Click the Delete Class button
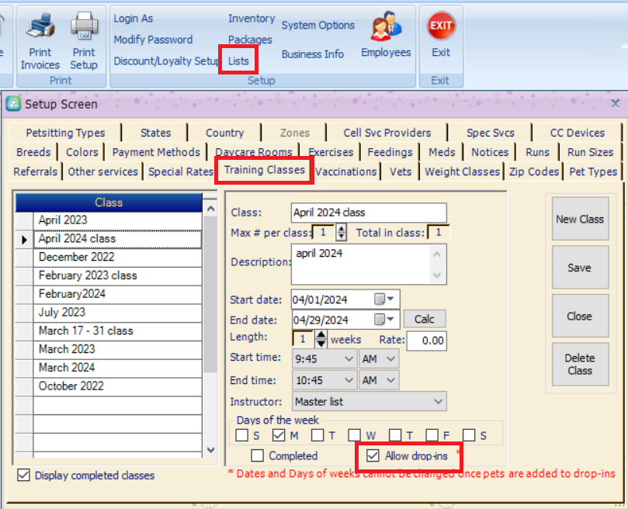This screenshot has height=509, width=628. pos(580,364)
